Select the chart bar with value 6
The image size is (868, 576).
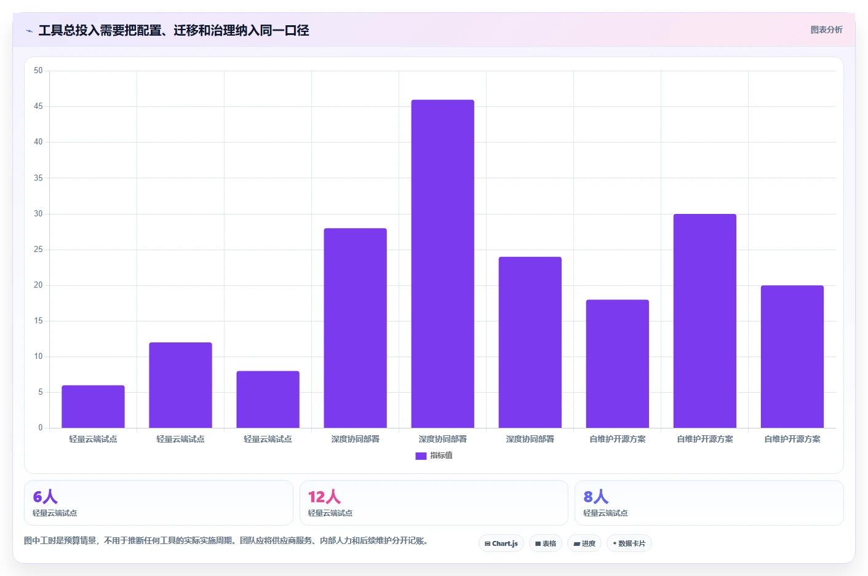(x=93, y=406)
